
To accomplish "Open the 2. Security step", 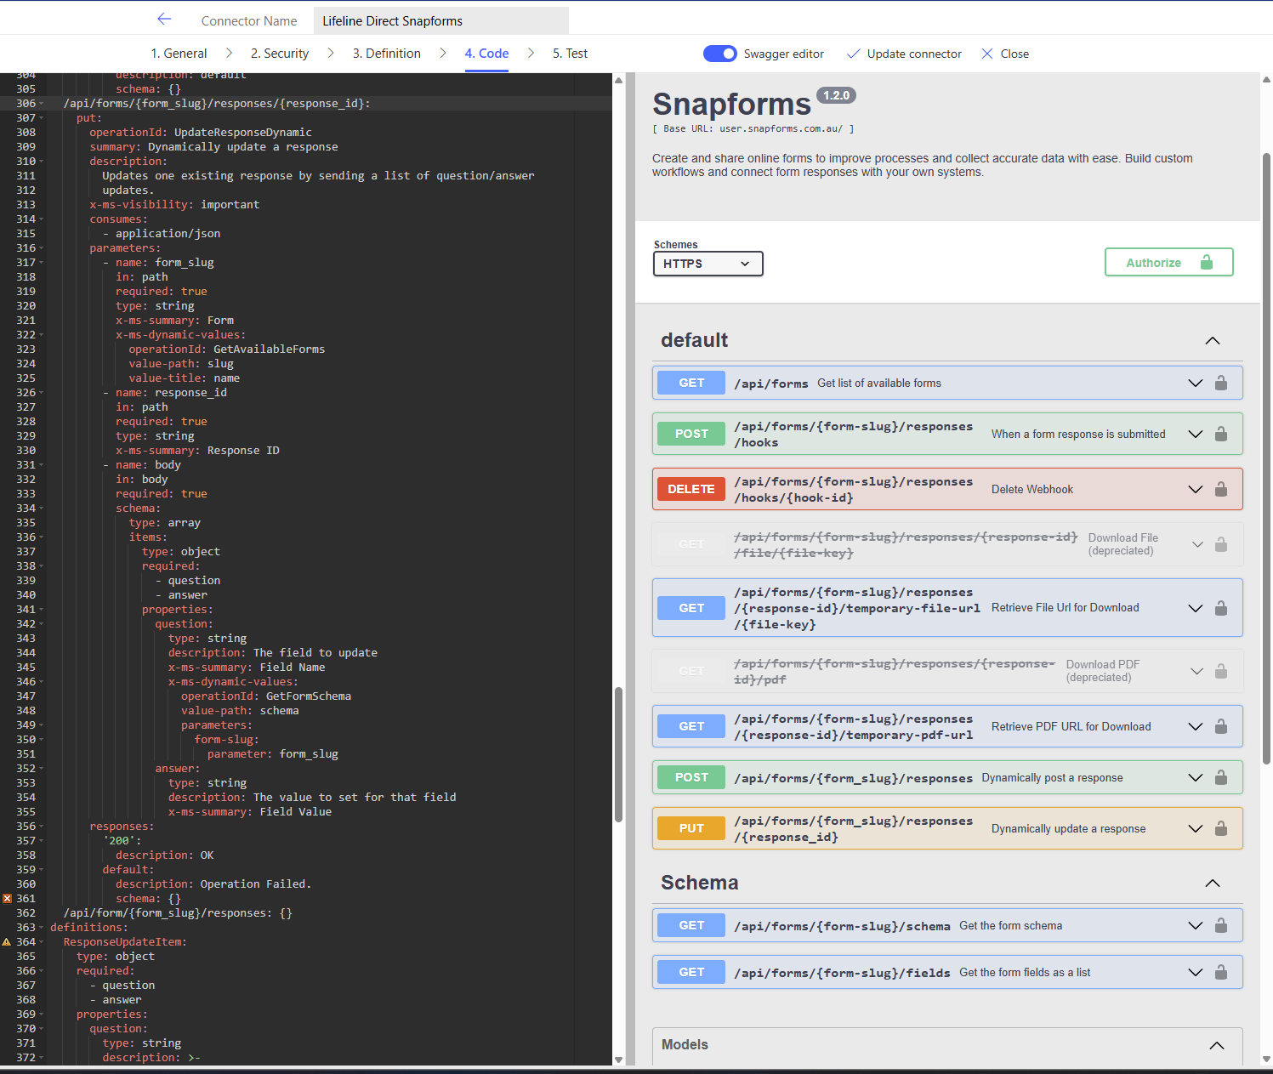I will (x=280, y=54).
